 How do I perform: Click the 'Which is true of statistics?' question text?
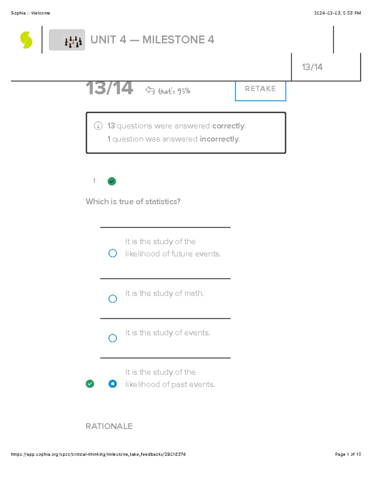[133, 201]
